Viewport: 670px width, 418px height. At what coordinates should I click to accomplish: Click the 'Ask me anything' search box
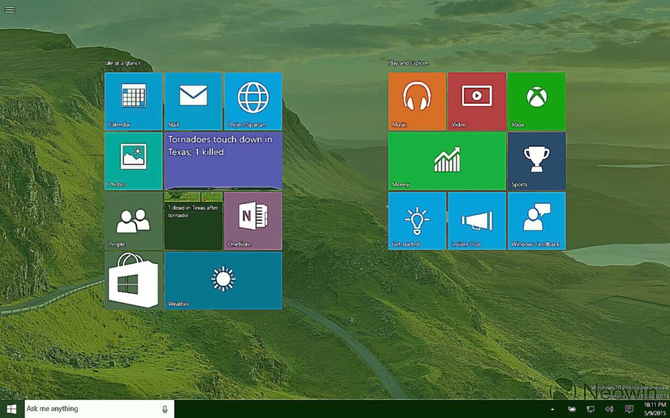[100, 409]
